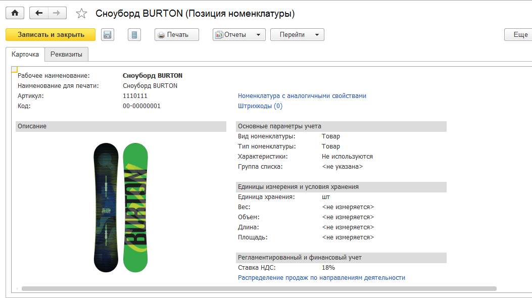Click the document list icon button
Screen dimensions: 532x298
point(134,35)
